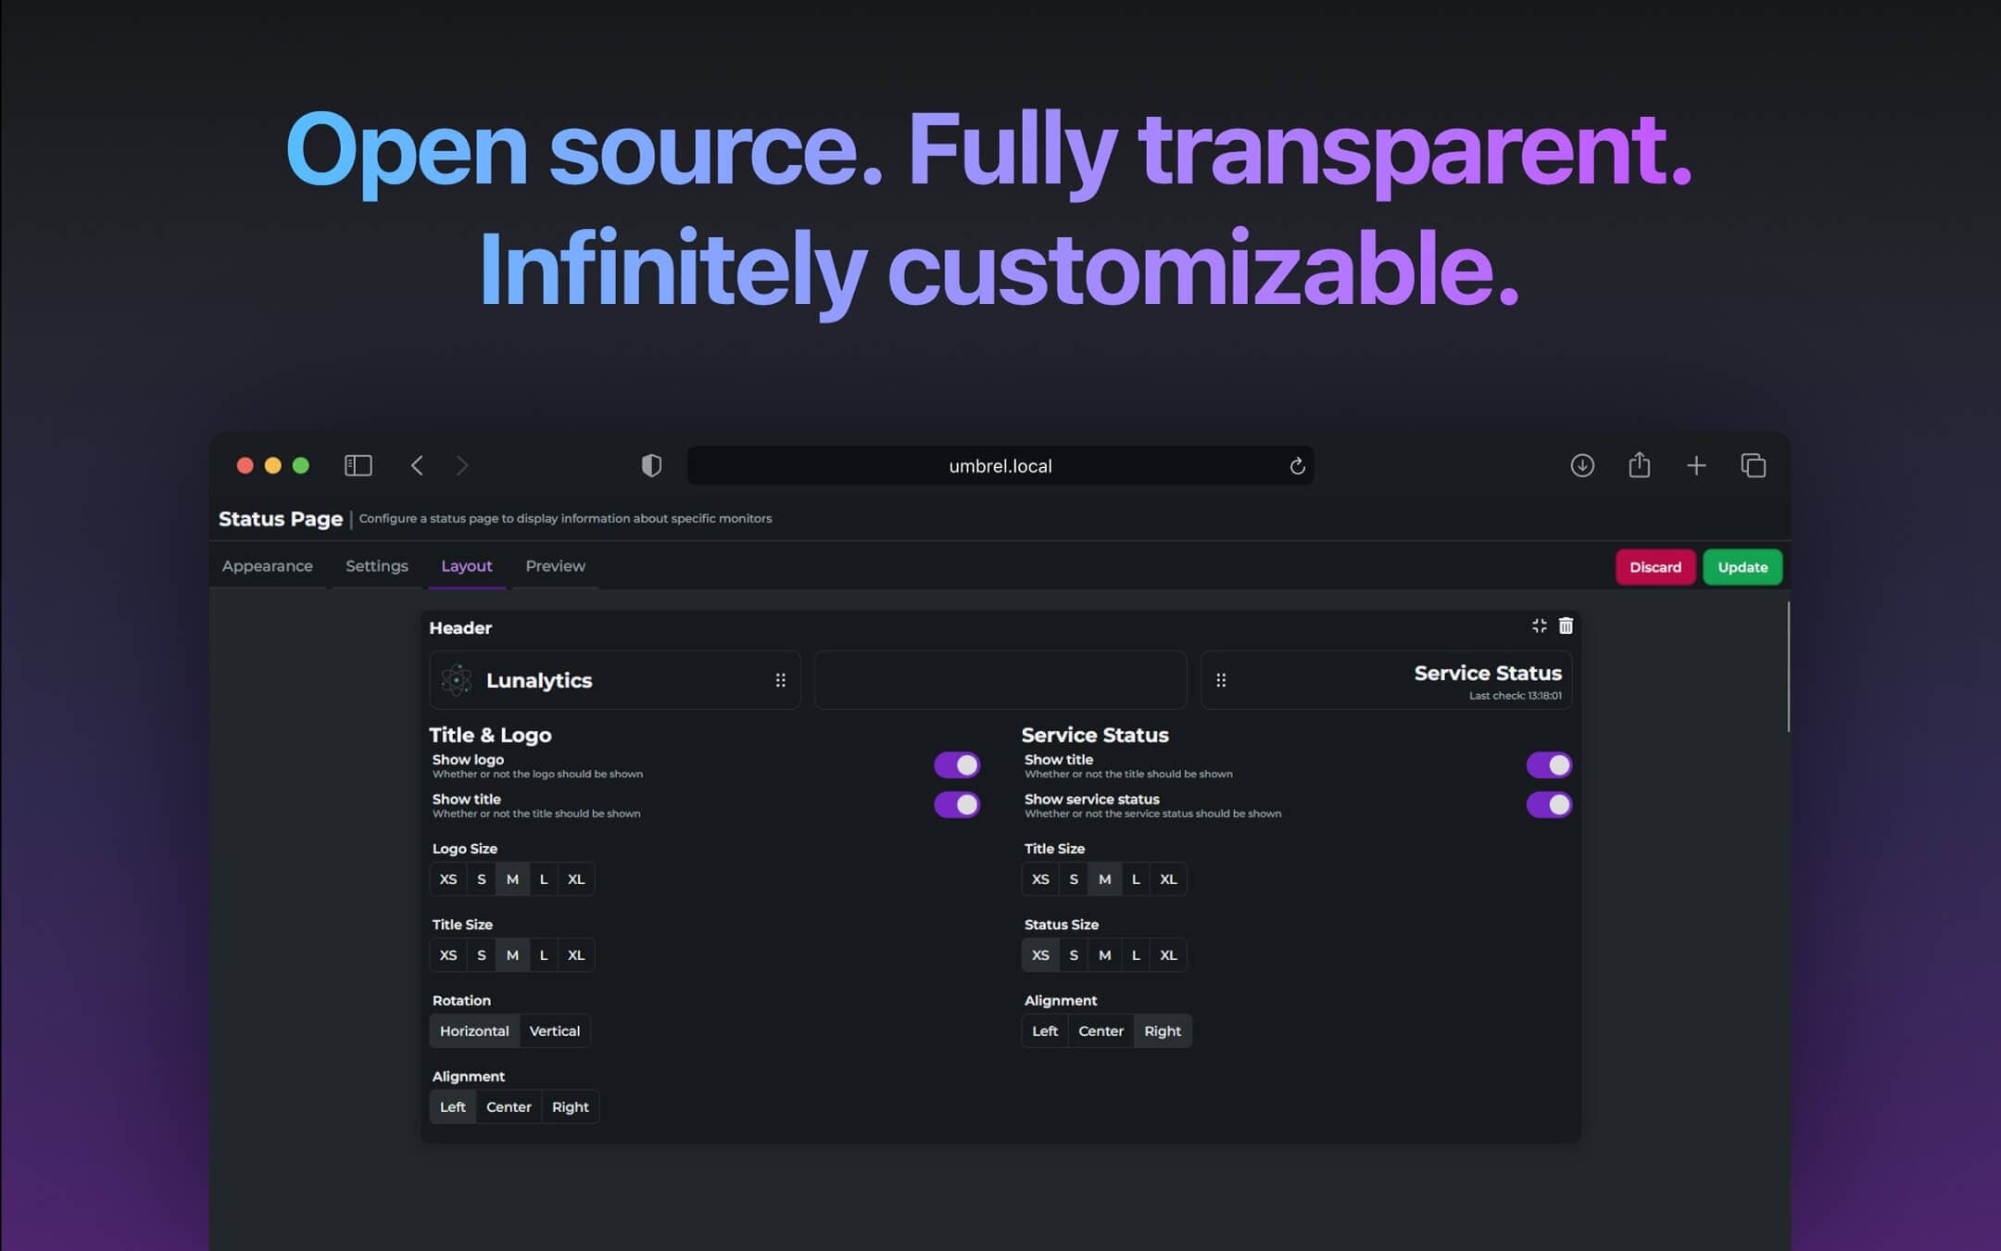Switch to the Appearance tab
Screen dimensions: 2001x1251
click(x=267, y=566)
